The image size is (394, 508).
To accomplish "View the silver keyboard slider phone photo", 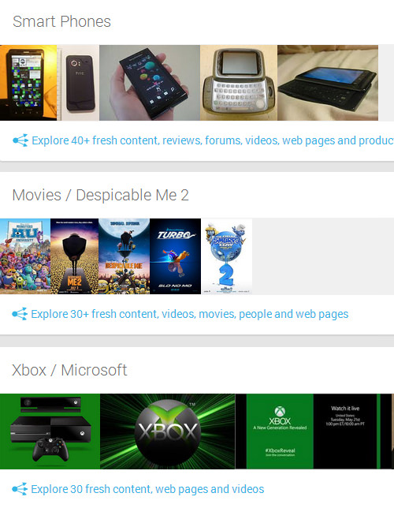I will 239,83.
